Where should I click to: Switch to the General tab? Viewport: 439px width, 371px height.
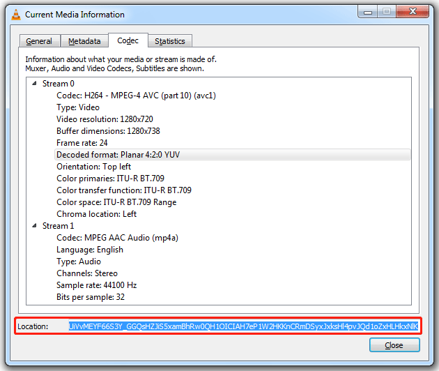click(x=39, y=41)
